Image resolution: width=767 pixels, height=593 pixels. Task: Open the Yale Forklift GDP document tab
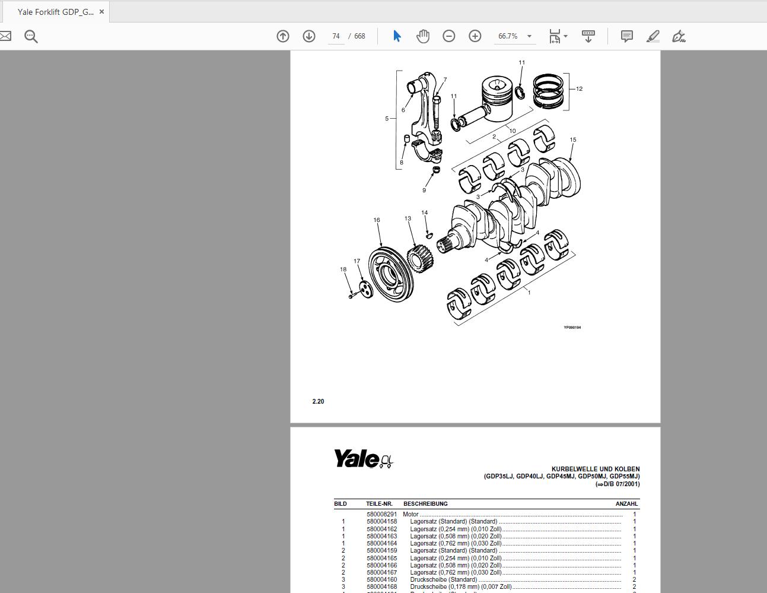click(x=55, y=12)
